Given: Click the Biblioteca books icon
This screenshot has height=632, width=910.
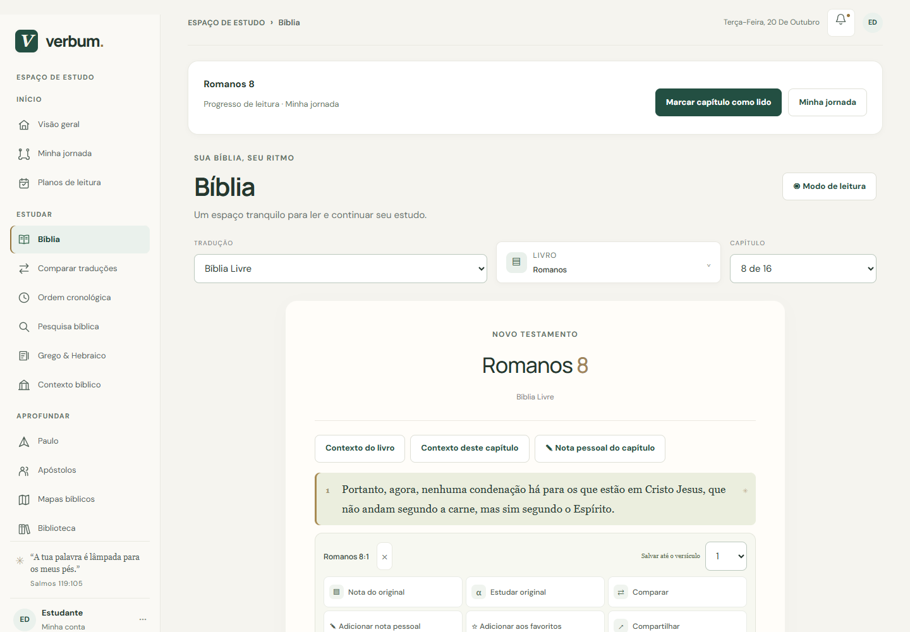Looking at the screenshot, I should (24, 528).
